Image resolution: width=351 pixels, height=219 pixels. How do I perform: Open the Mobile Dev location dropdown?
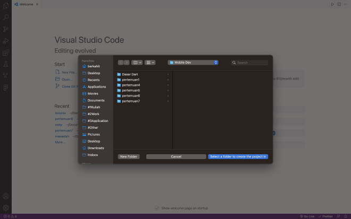point(193,63)
